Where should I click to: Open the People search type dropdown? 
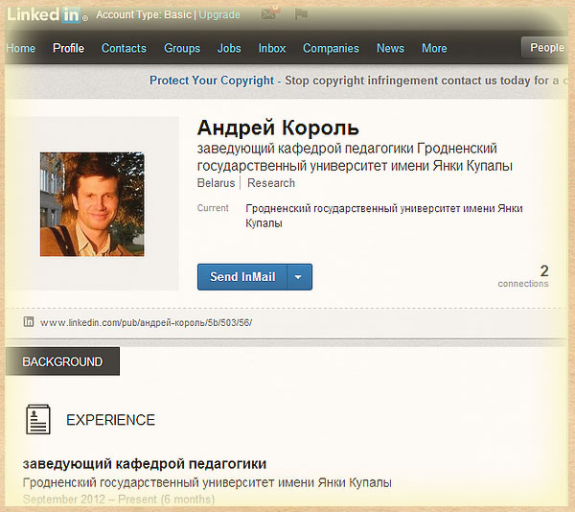[546, 48]
